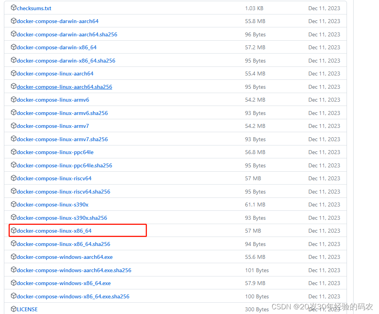This screenshot has width=379, height=314.
Task: Click the 57.9 MB size value
Action: [255, 283]
